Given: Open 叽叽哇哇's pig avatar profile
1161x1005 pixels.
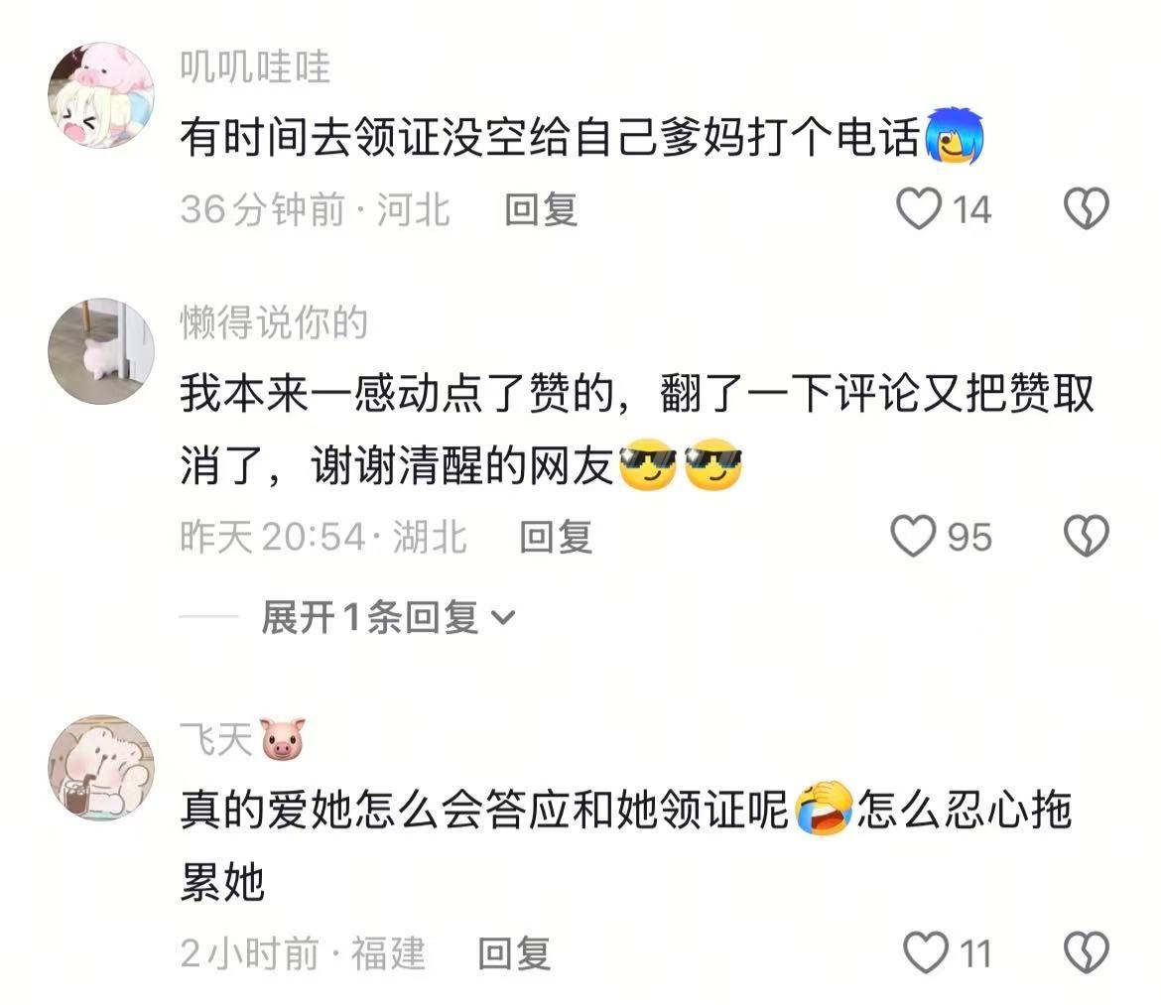Looking at the screenshot, I should (x=101, y=95).
